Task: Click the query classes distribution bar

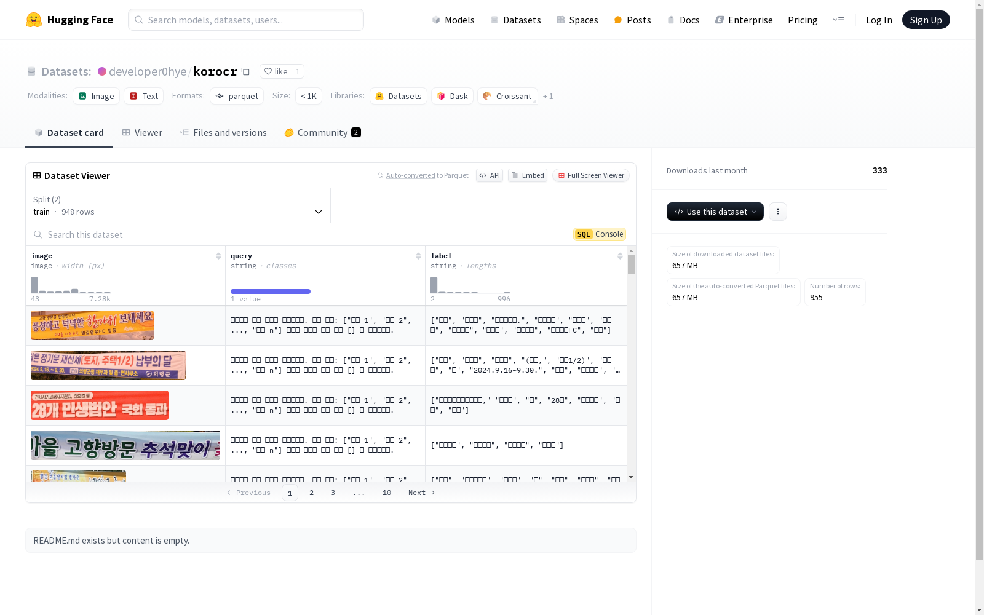Action: tap(271, 292)
